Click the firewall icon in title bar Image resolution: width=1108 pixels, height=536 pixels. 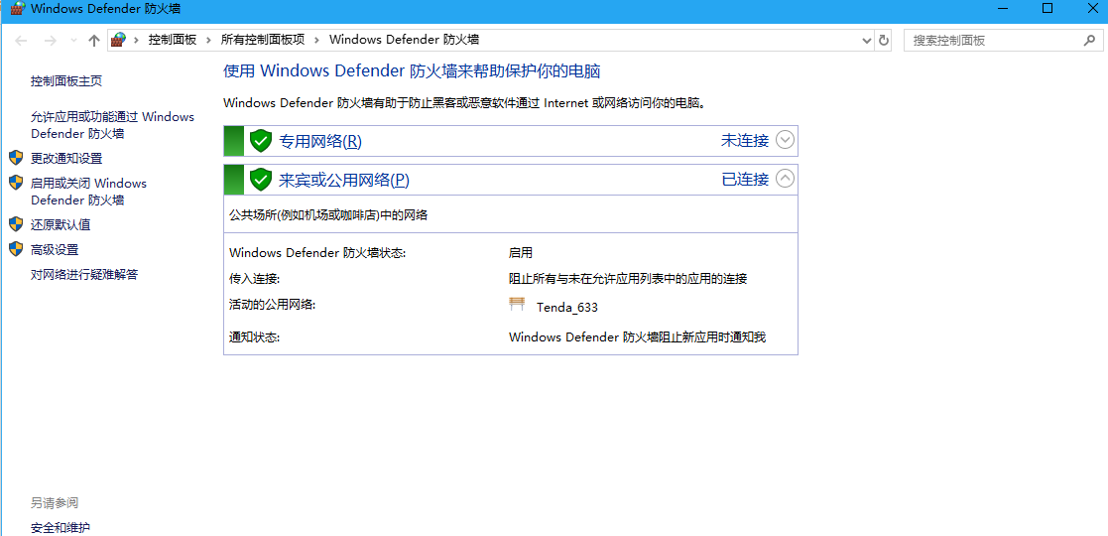click(x=19, y=9)
